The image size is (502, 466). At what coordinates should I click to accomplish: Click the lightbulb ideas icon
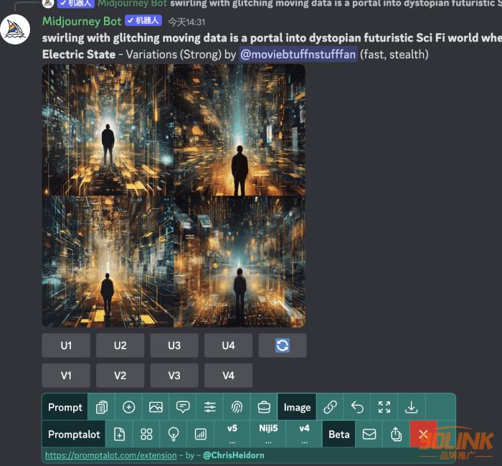[174, 434]
